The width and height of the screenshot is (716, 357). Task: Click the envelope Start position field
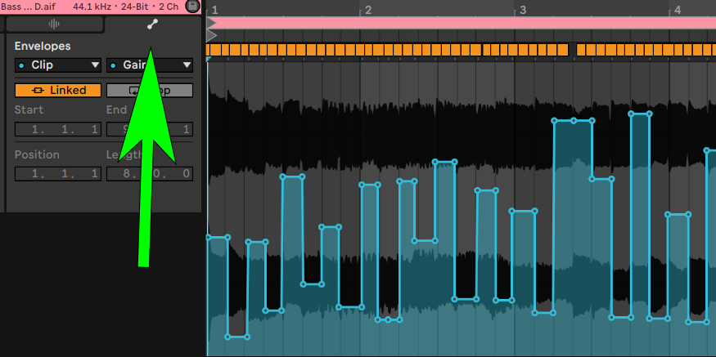57,129
